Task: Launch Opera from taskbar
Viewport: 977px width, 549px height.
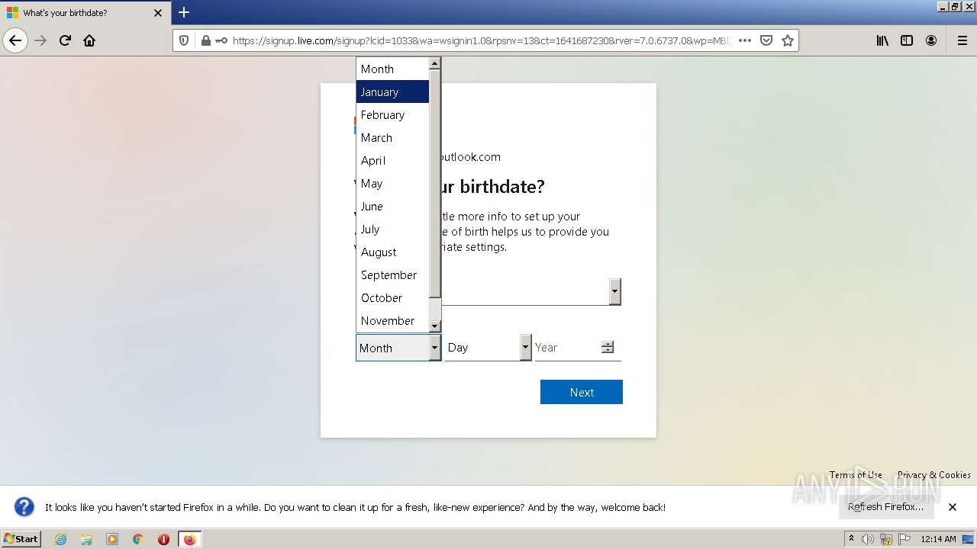Action: pos(163,539)
